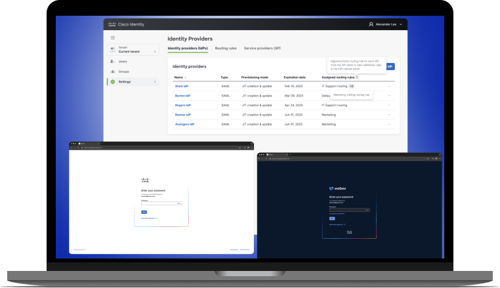Image resolution: width=500 pixels, height=288 pixels.
Task: Toggle the hamburger sidebar menu
Action: (113, 37)
